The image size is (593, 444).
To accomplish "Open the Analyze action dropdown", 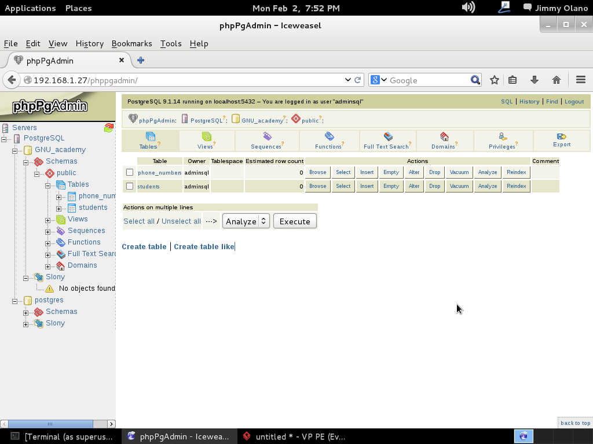I will click(x=246, y=221).
